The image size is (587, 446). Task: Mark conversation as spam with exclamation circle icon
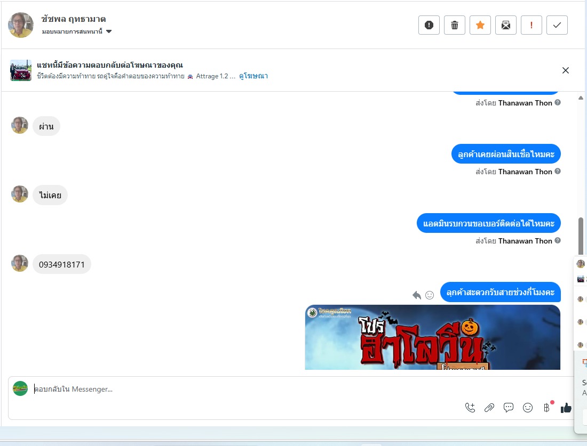[x=429, y=25]
